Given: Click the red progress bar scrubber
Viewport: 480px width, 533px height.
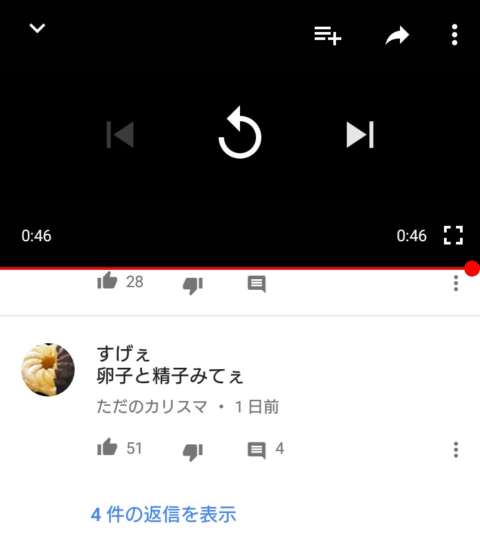Looking at the screenshot, I should tap(472, 268).
